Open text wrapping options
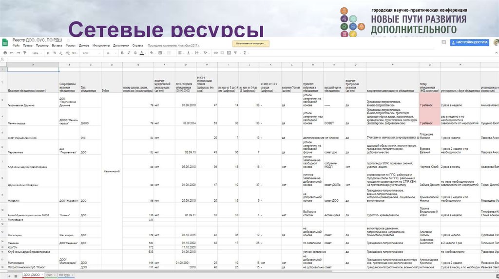The image size is (499, 279). (197, 53)
